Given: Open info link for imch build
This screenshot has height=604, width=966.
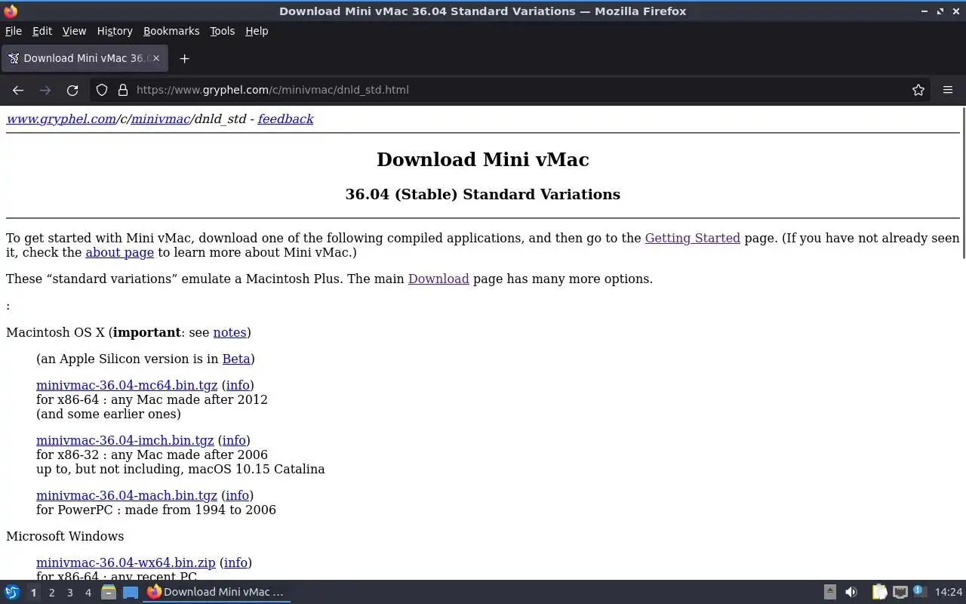Looking at the screenshot, I should (234, 440).
